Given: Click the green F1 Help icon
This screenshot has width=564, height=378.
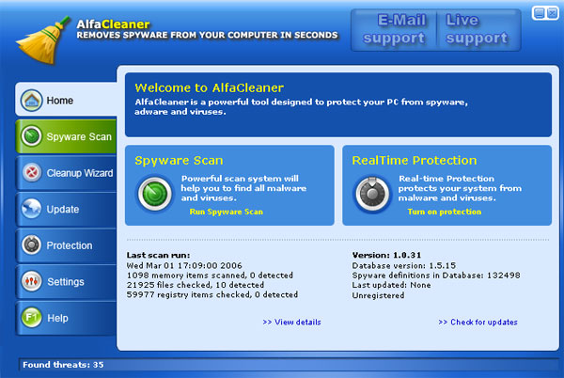Looking at the screenshot, I should click(31, 318).
